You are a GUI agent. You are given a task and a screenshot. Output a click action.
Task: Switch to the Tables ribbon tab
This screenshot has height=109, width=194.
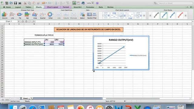[28, 7]
